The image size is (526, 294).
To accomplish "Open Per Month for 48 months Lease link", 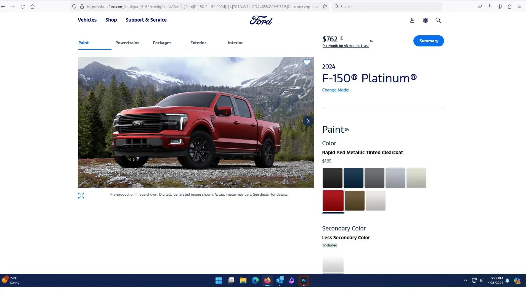I will coord(346,46).
